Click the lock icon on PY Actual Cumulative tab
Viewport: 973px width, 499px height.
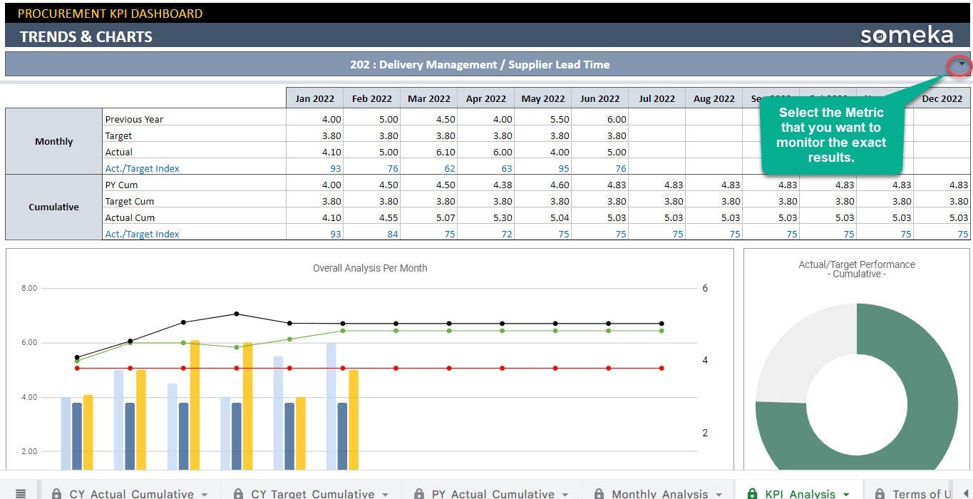click(420, 493)
